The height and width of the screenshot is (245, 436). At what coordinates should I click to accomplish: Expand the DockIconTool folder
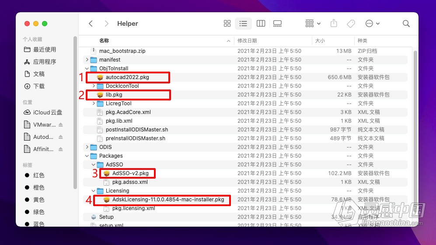point(94,86)
